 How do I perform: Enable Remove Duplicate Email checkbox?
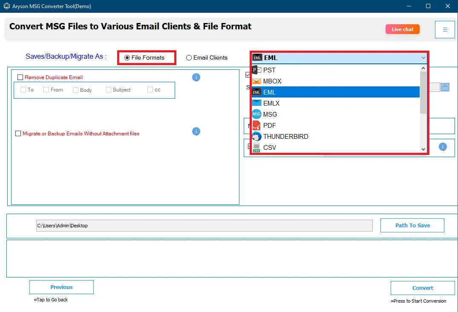[20, 77]
